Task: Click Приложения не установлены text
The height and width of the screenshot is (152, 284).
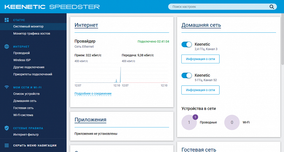Action: pyautogui.click(x=96, y=134)
